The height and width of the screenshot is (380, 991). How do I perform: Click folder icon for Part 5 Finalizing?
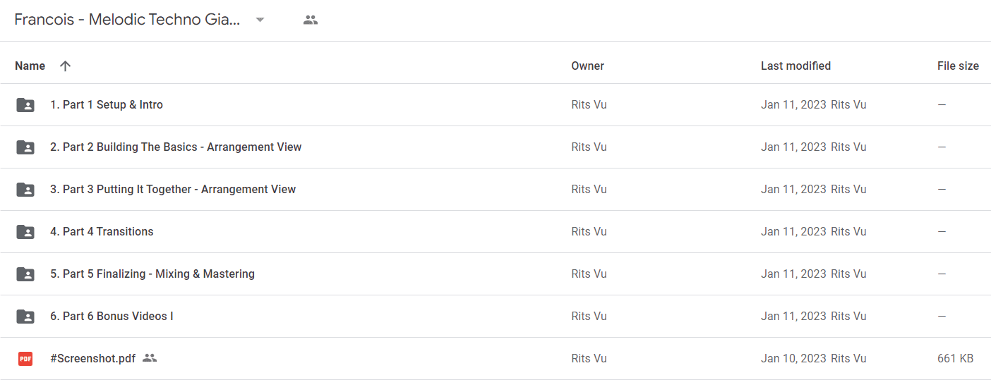click(25, 274)
